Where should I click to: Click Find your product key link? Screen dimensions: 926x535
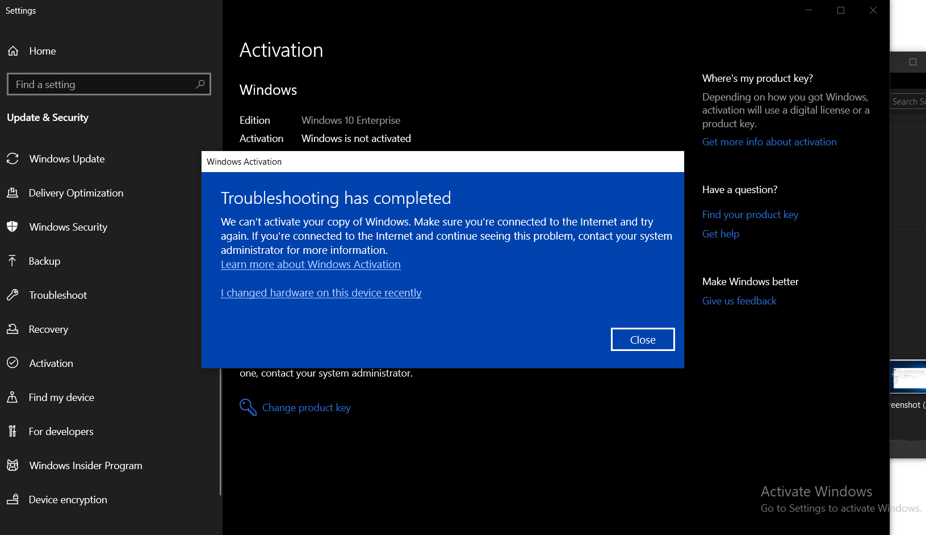click(750, 215)
